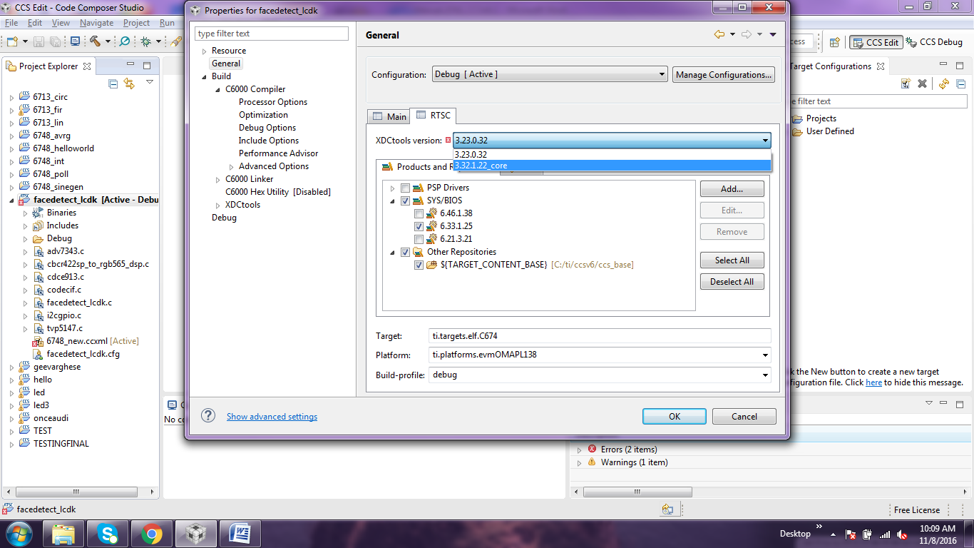Click the magnifier search toolbar icon
Image resolution: width=974 pixels, height=548 pixels.
[x=125, y=41]
